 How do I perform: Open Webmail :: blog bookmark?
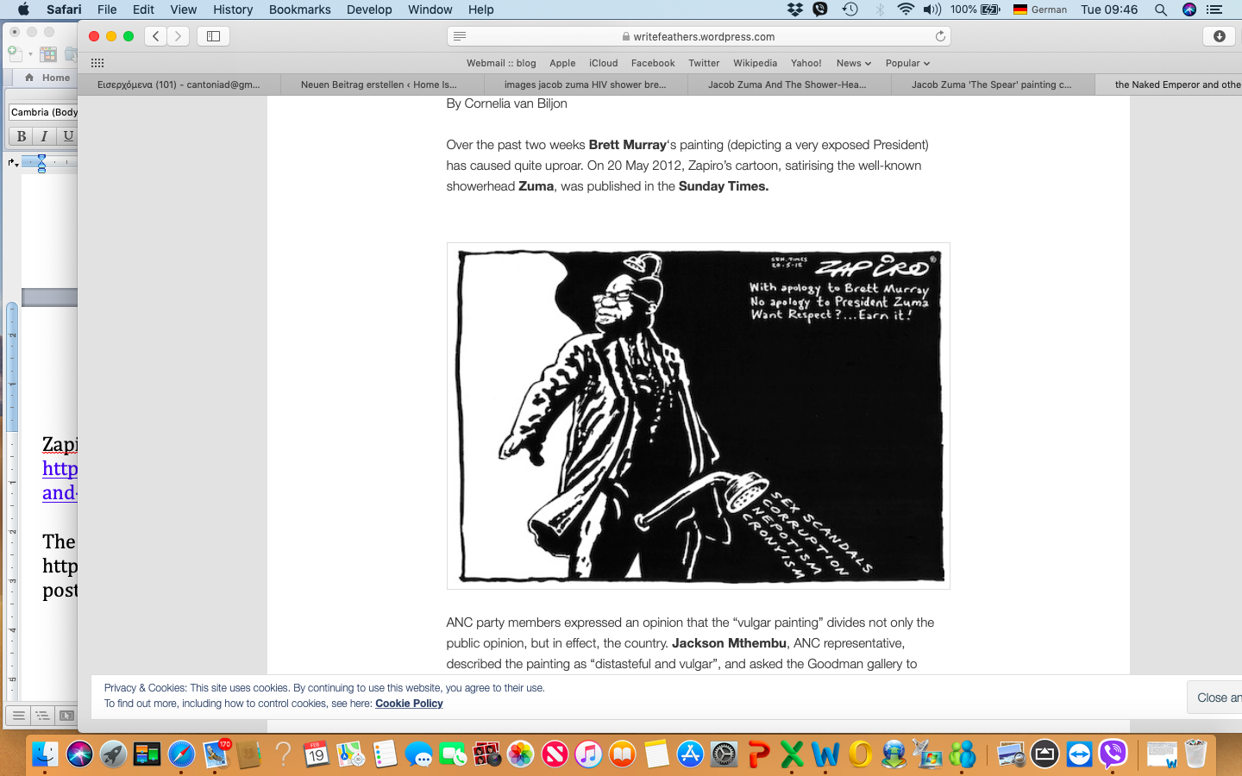pyautogui.click(x=501, y=63)
